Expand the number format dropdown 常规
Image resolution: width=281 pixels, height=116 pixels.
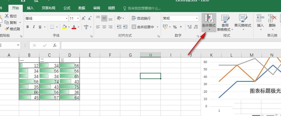[197, 18]
